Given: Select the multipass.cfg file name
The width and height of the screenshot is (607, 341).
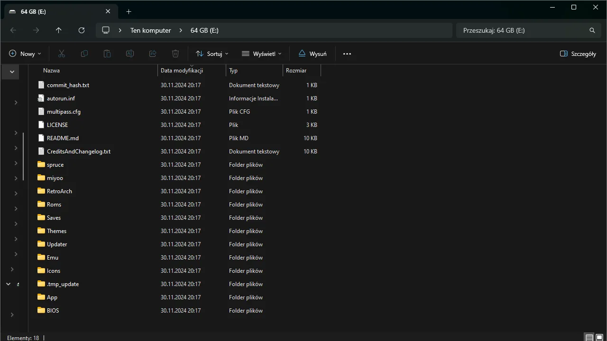Looking at the screenshot, I should 64,112.
